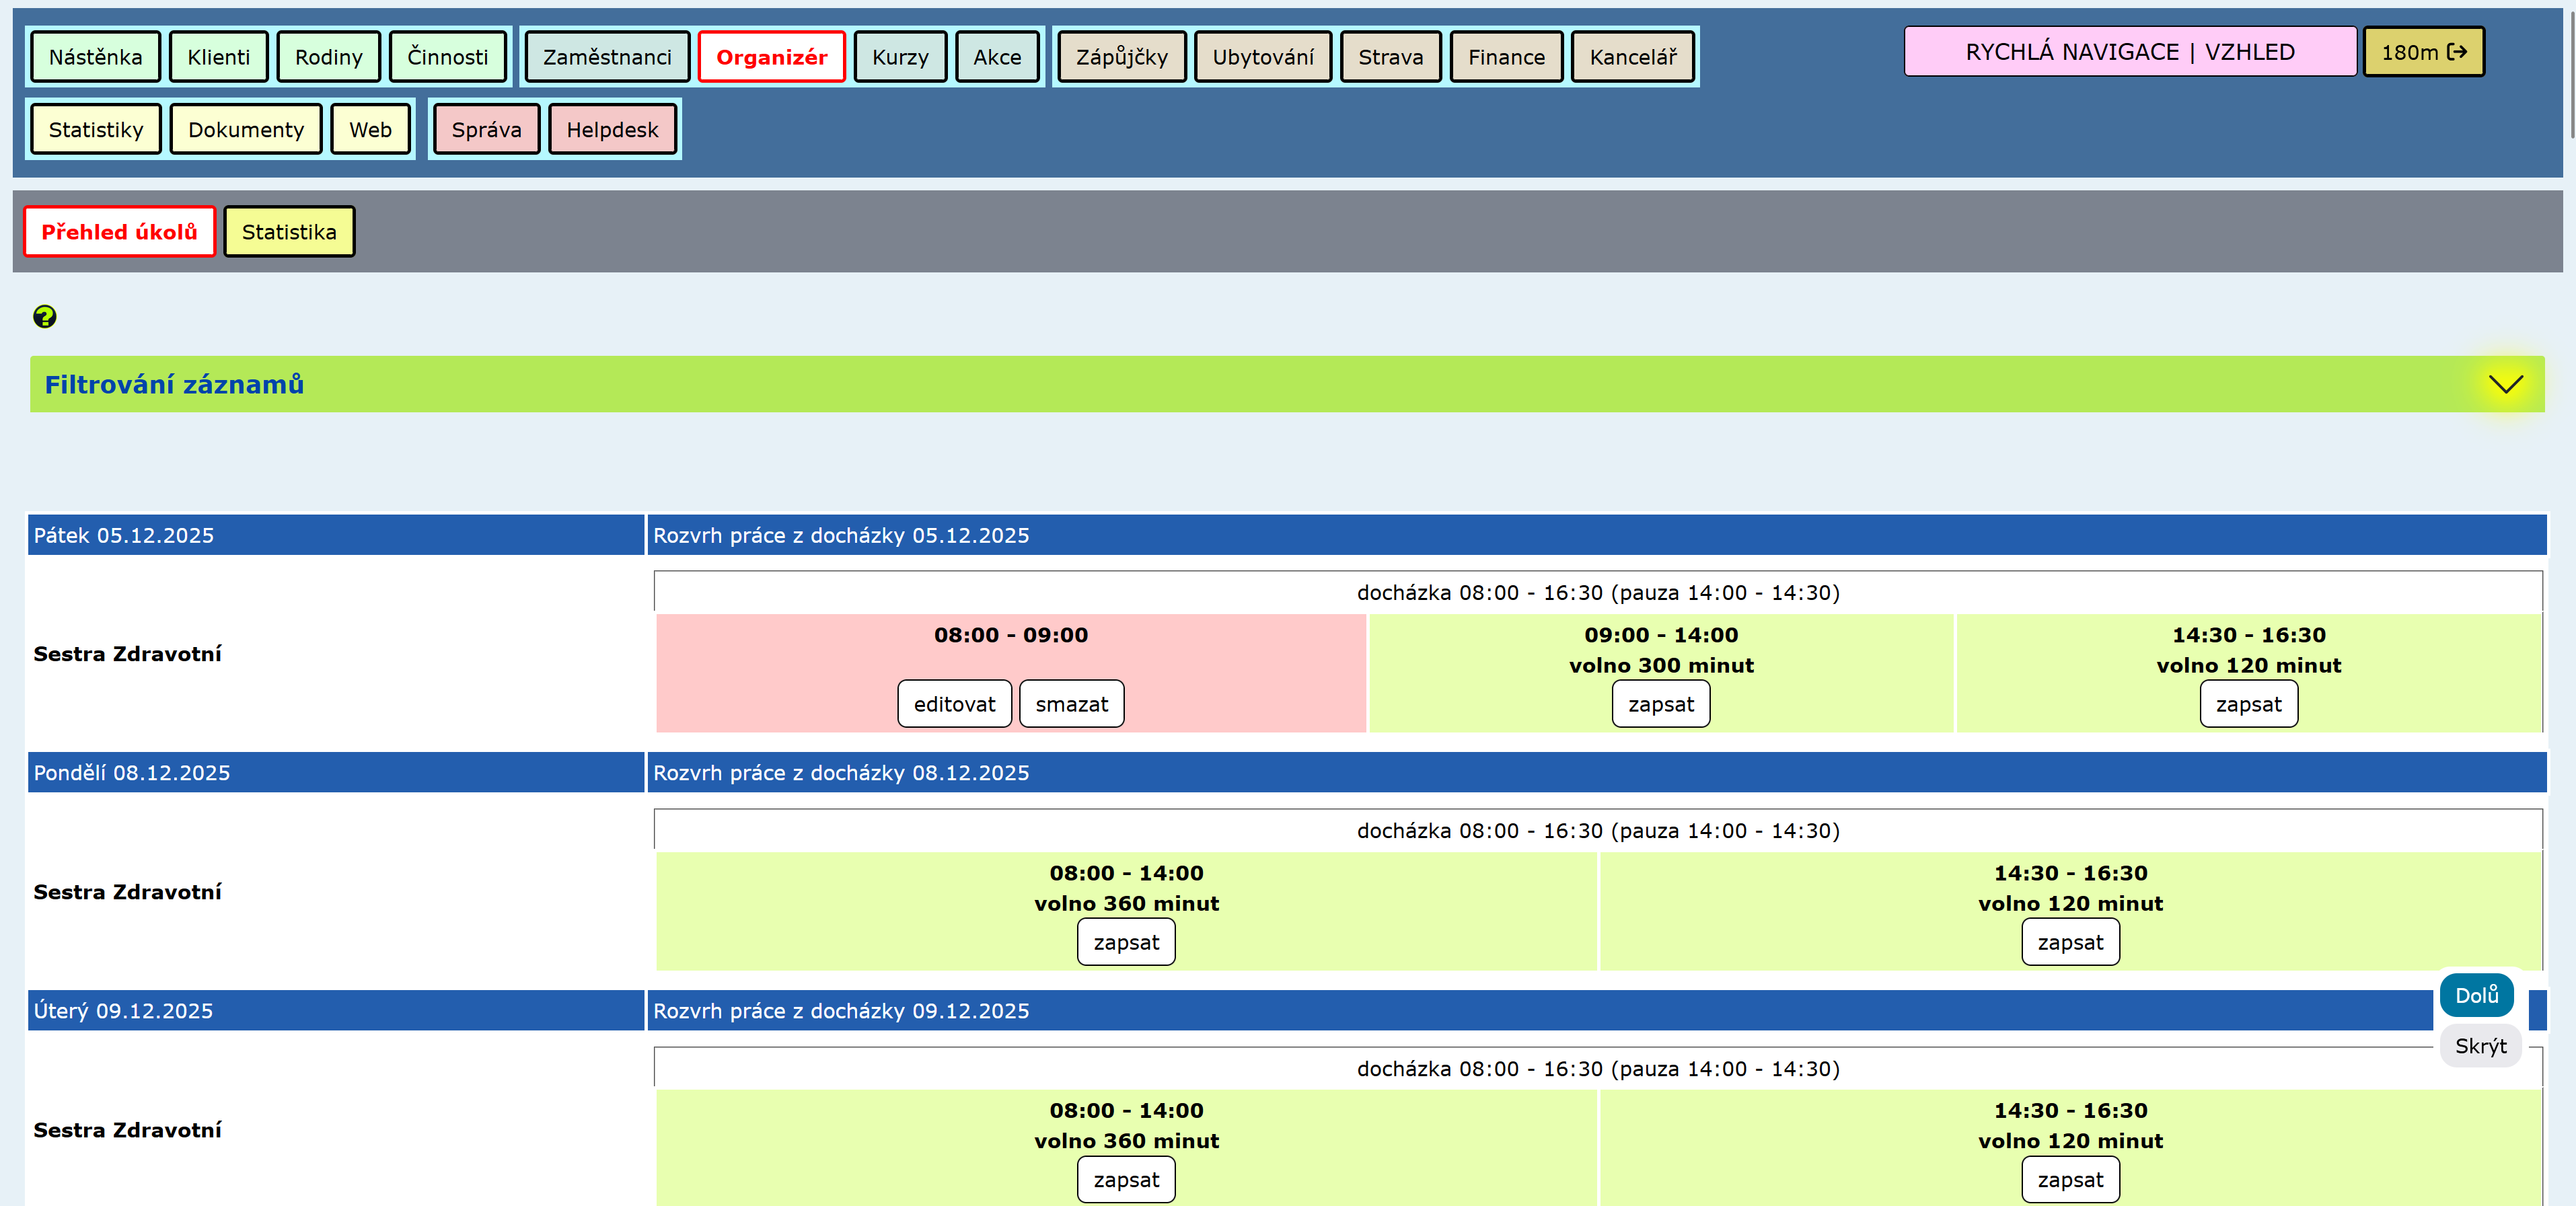
Task: Open the Přehled úkolů tab
Action: click(119, 232)
